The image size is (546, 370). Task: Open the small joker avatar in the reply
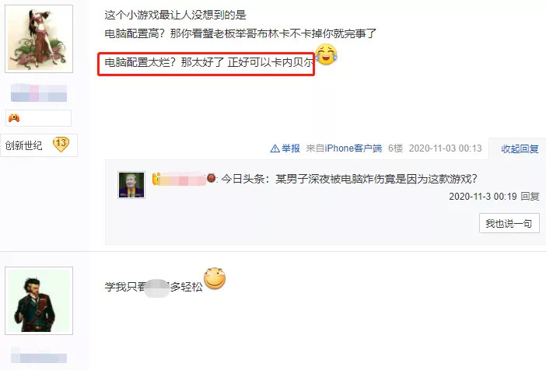(131, 185)
